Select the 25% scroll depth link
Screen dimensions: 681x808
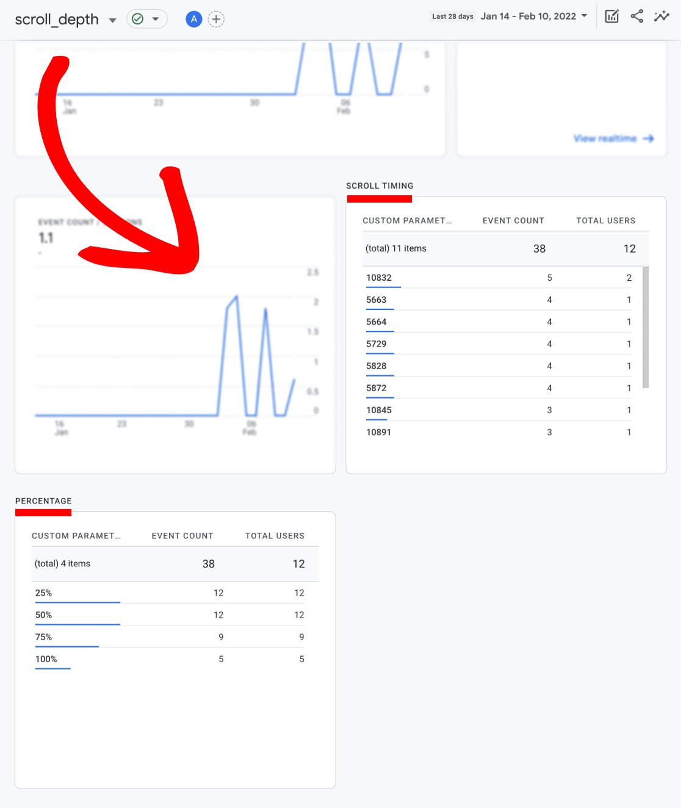43,593
